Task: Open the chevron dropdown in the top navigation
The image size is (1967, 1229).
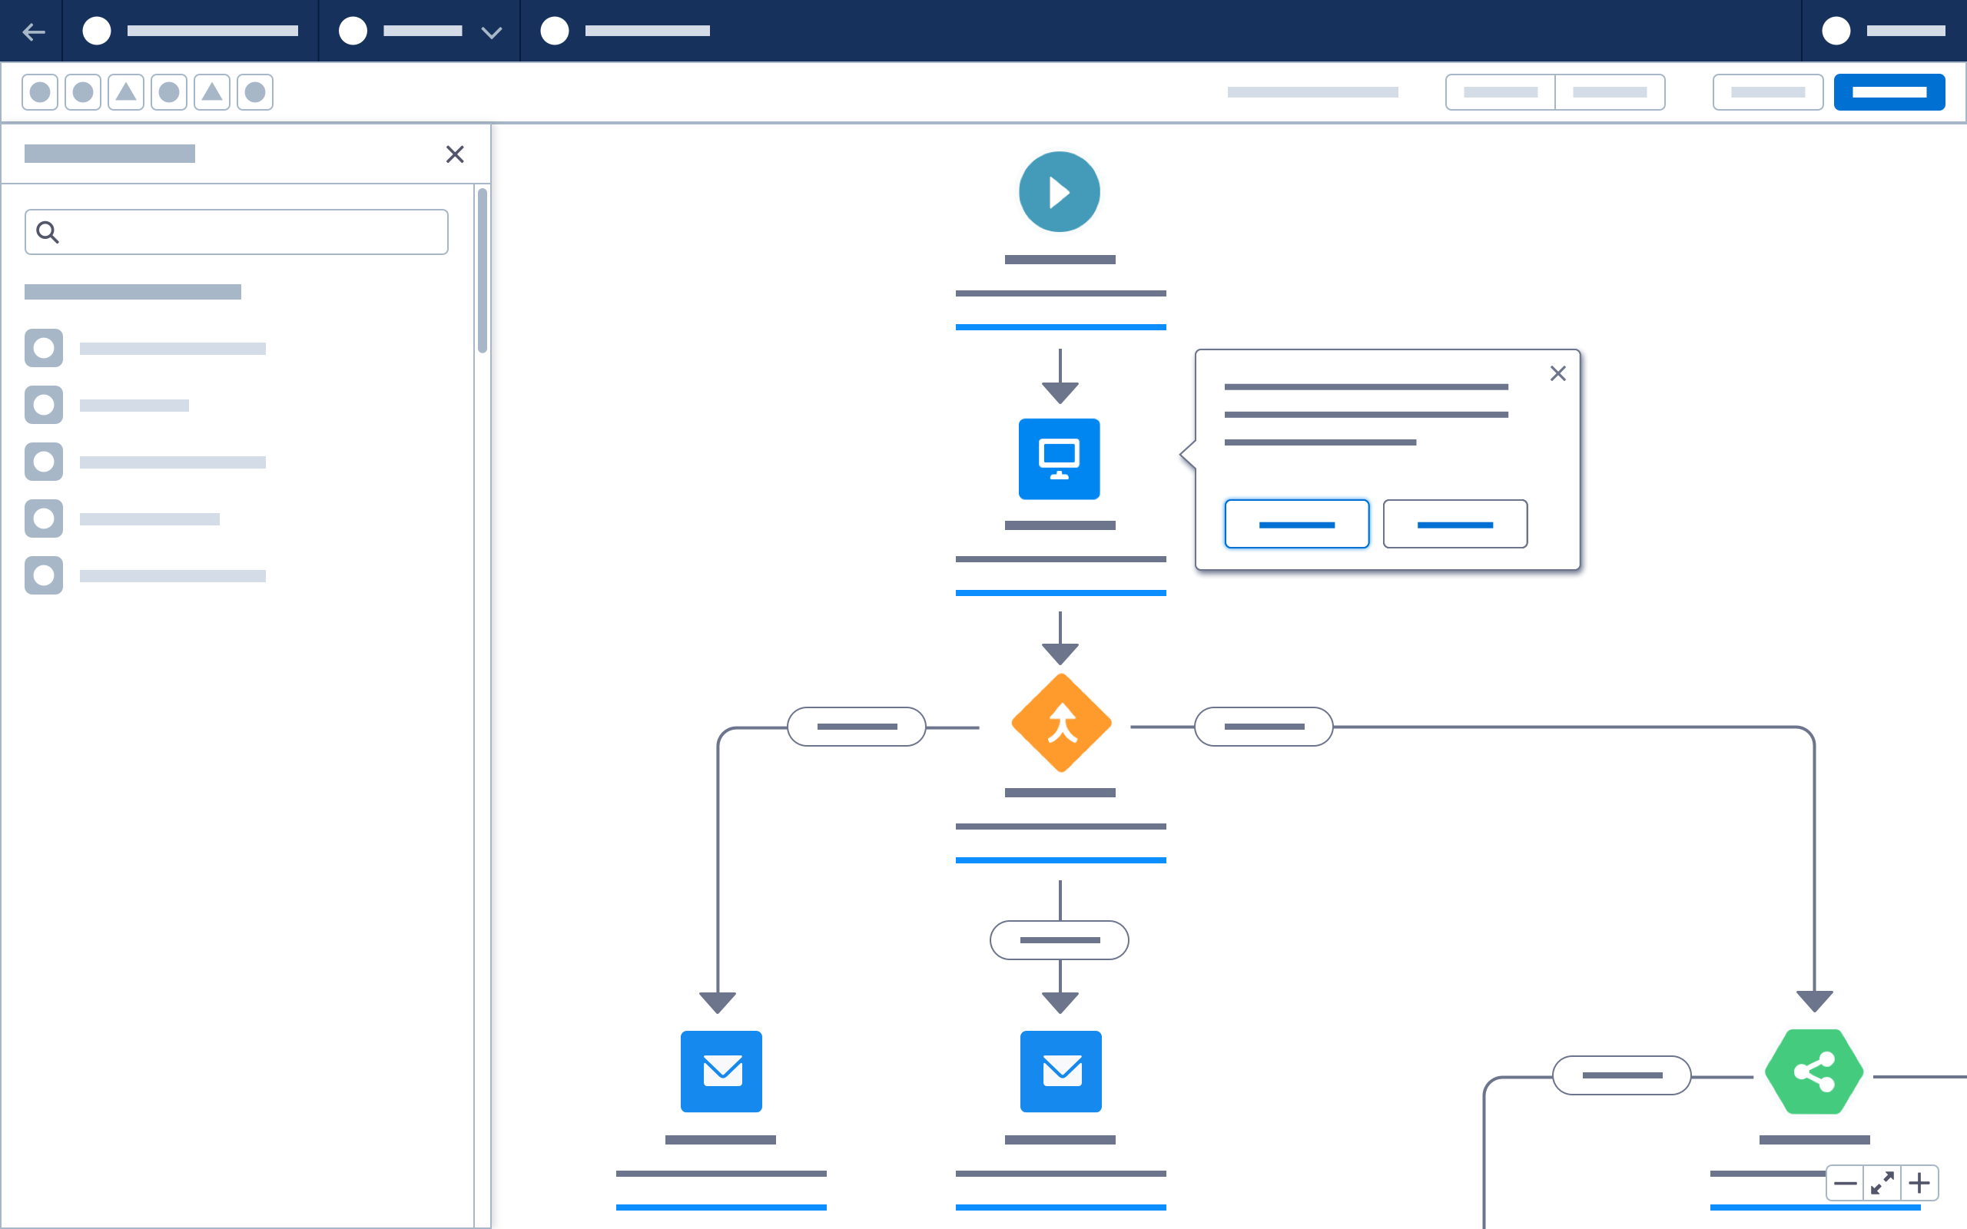Action: click(x=490, y=31)
